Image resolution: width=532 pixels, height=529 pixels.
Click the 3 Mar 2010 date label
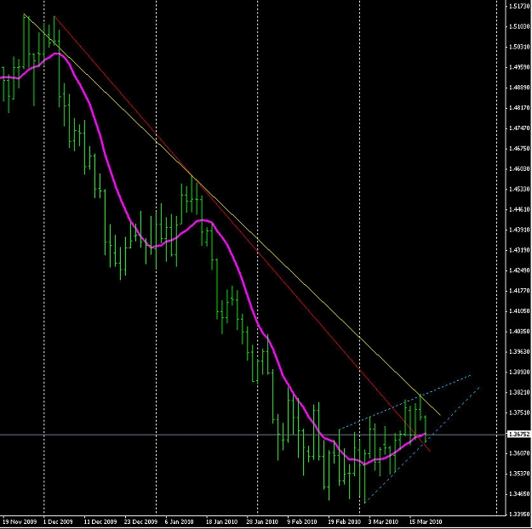coord(383,521)
